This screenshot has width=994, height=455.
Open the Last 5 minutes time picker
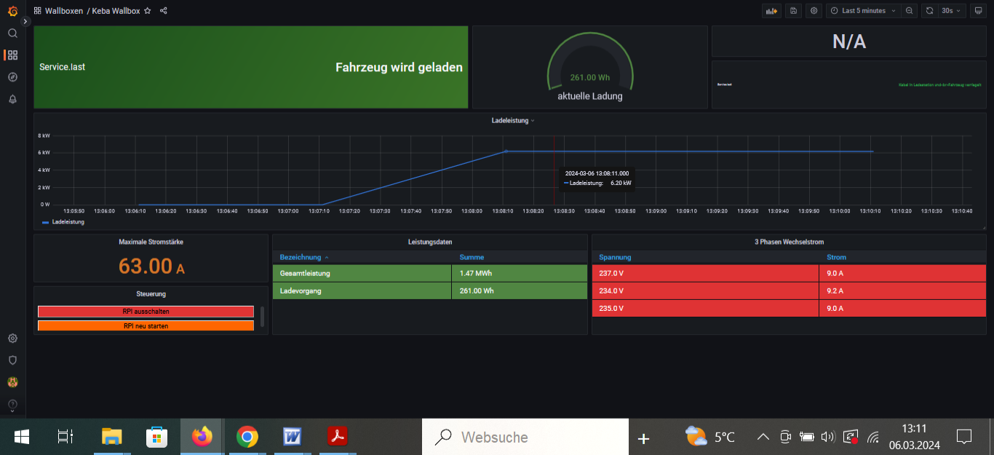tap(863, 11)
